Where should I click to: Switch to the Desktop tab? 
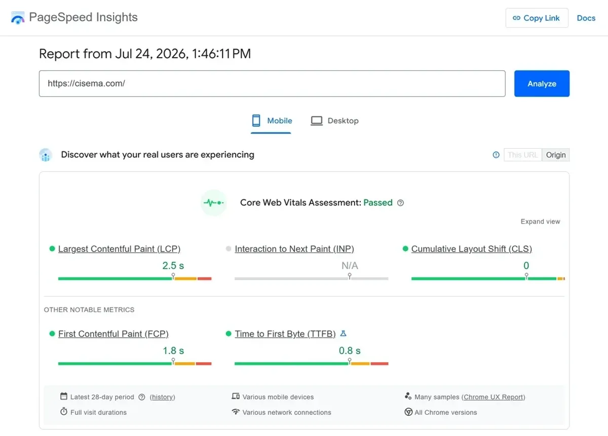(334, 121)
